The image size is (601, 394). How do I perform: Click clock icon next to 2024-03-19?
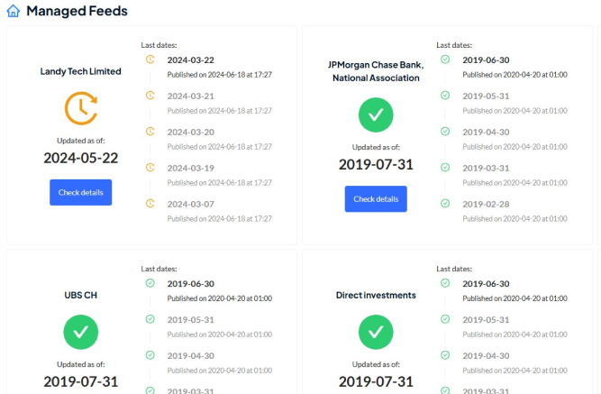click(x=150, y=168)
